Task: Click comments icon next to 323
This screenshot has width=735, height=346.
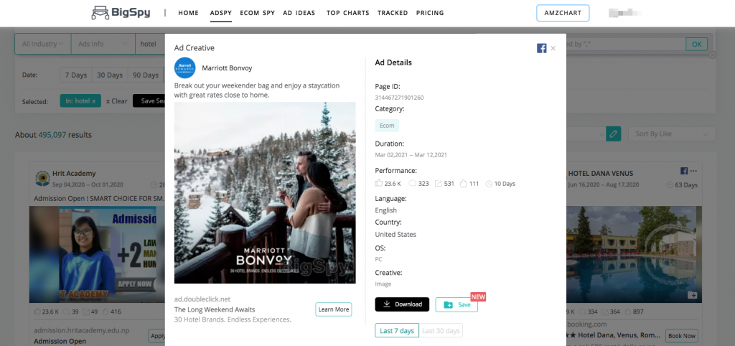Action: pos(412,183)
